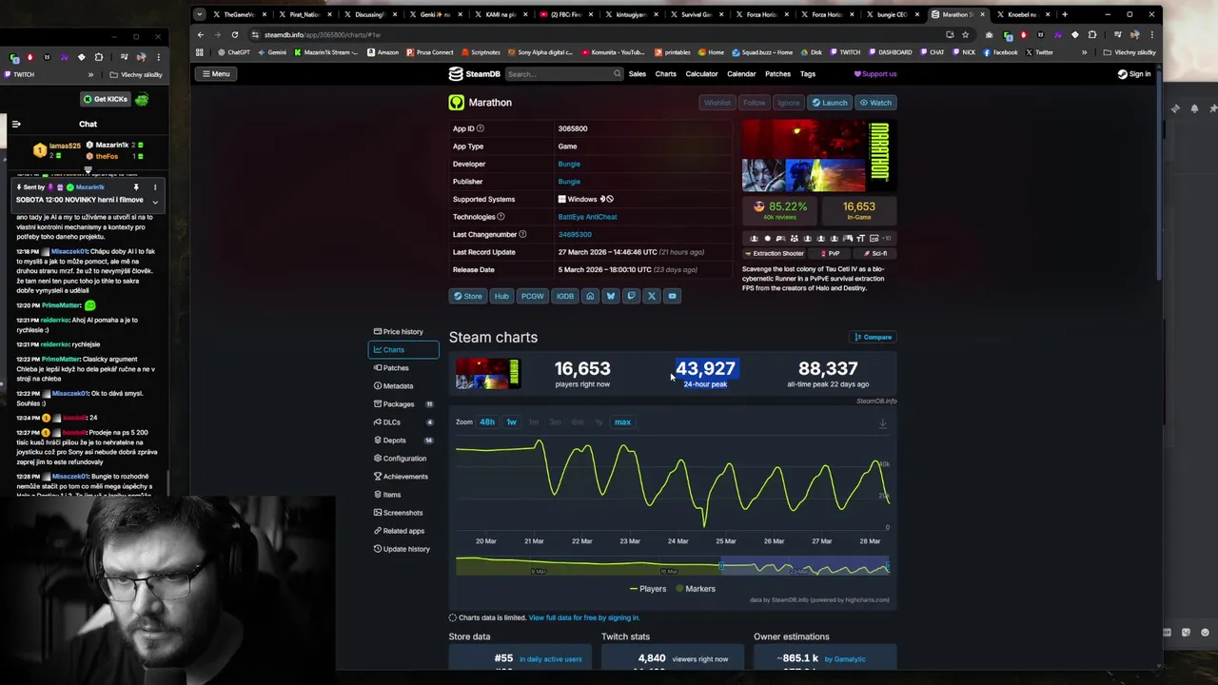Click the Last Changenumber help icon
The width and height of the screenshot is (1218, 685).
pyautogui.click(x=522, y=234)
